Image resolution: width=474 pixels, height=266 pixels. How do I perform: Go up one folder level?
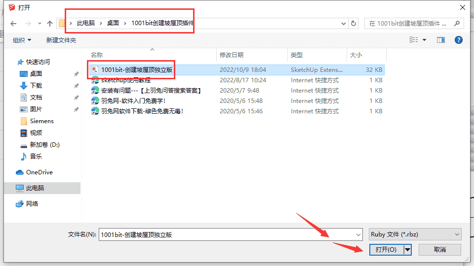pos(50,24)
